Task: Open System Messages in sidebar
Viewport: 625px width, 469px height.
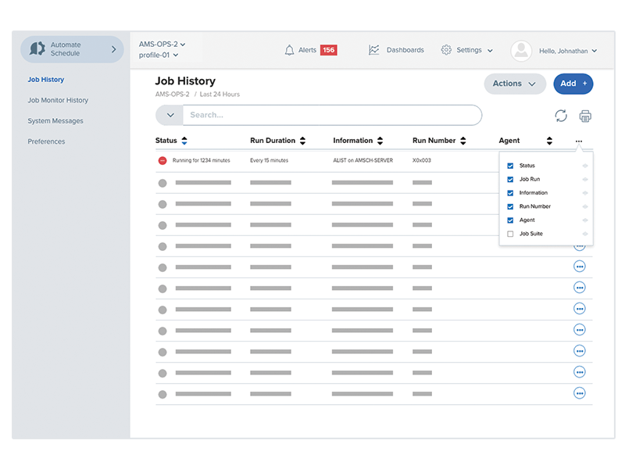Action: (55, 121)
